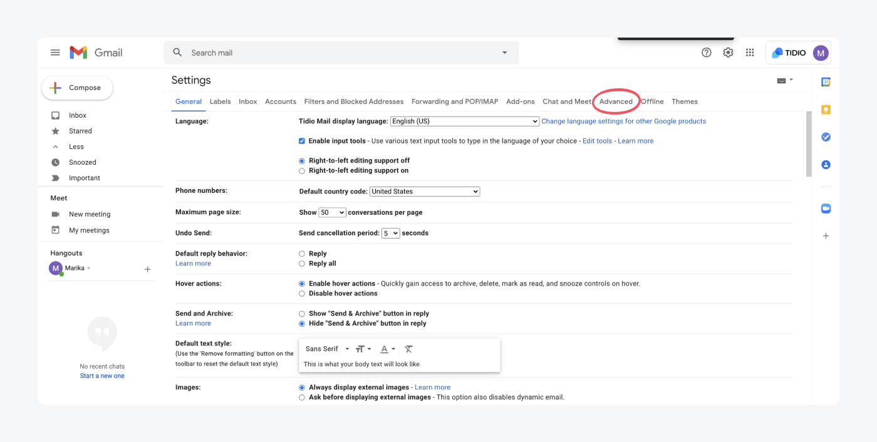The width and height of the screenshot is (877, 442).
Task: Open the Forwarding and POP/IMAP tab
Action: (455, 101)
